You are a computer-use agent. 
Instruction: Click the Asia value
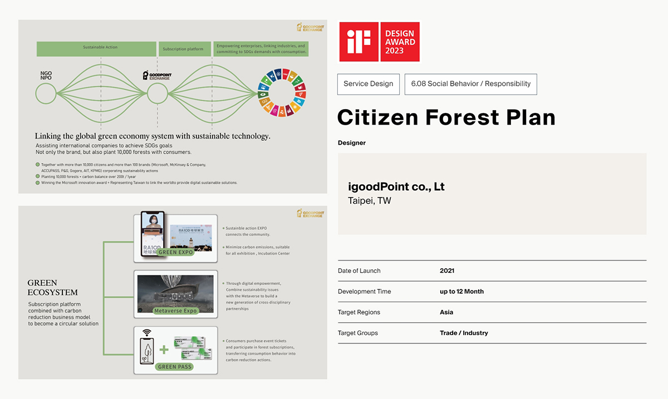pos(446,312)
